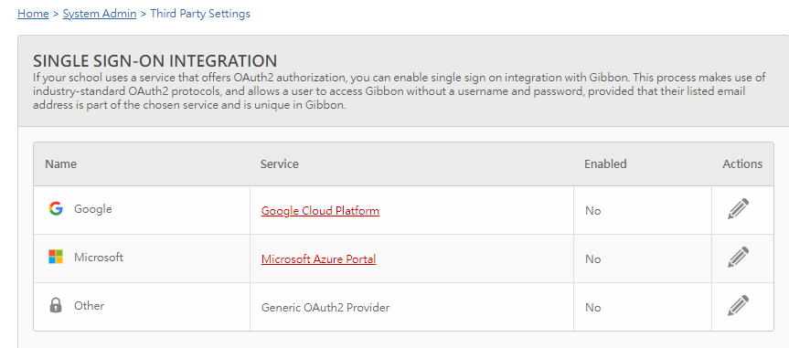Image resolution: width=789 pixels, height=348 pixels.
Task: Edit the Google sign-on settings pencil icon
Action: (738, 208)
